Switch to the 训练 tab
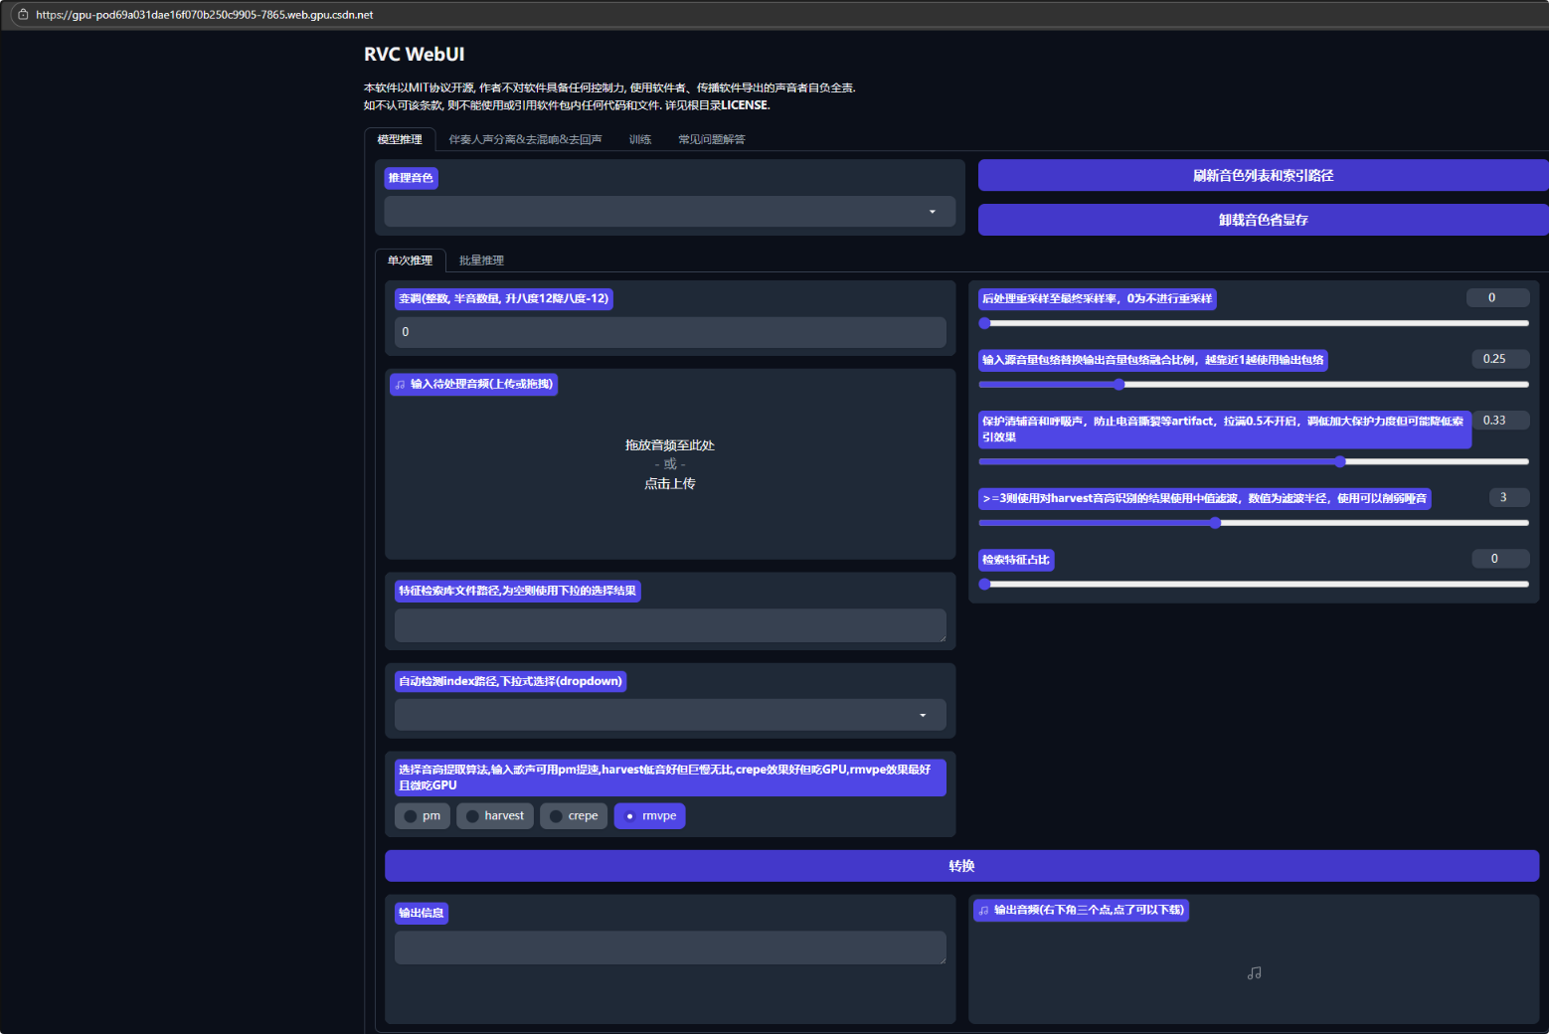1549x1034 pixels. pyautogui.click(x=640, y=140)
